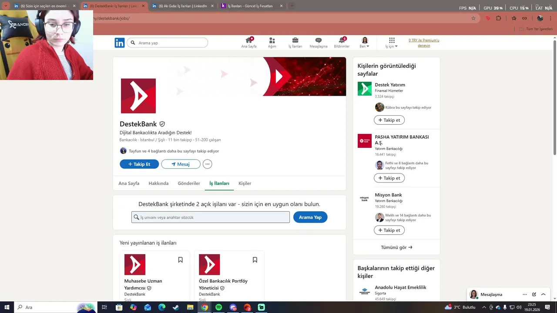Click the DestekBank logo image
Image resolution: width=557 pixels, height=313 pixels.
(138, 96)
